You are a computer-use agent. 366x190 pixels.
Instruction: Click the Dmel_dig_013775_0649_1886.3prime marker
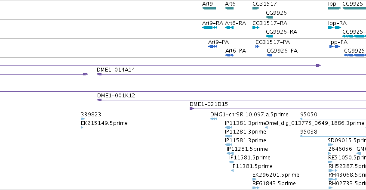click(267, 128)
